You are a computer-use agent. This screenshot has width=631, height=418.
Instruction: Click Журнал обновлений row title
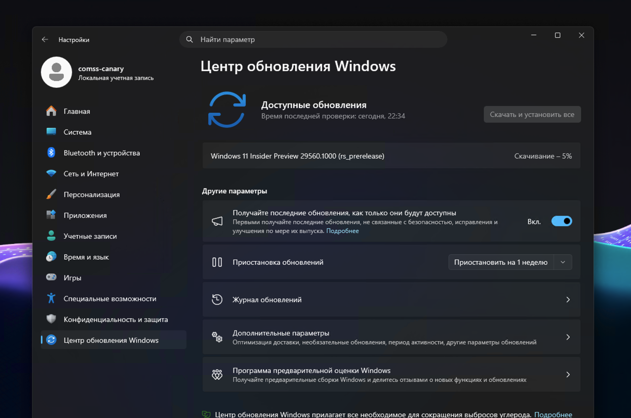[x=267, y=300]
